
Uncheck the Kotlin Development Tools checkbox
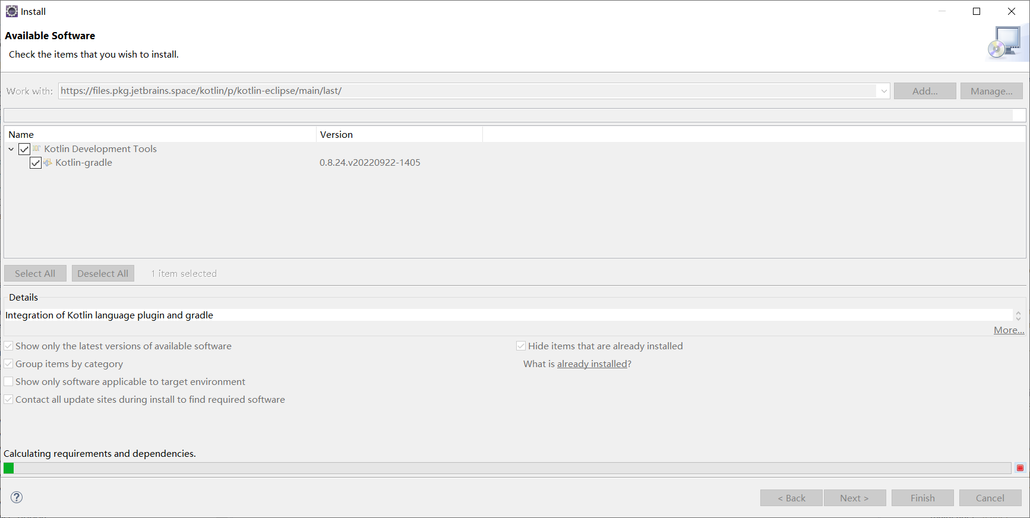[24, 149]
